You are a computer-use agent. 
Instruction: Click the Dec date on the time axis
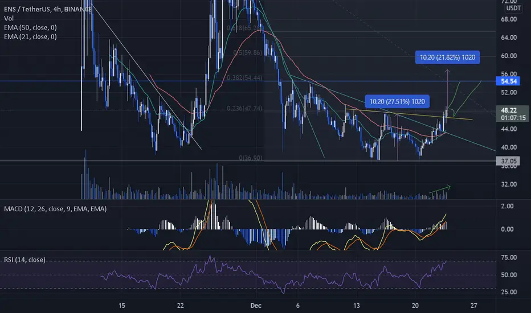(256, 306)
